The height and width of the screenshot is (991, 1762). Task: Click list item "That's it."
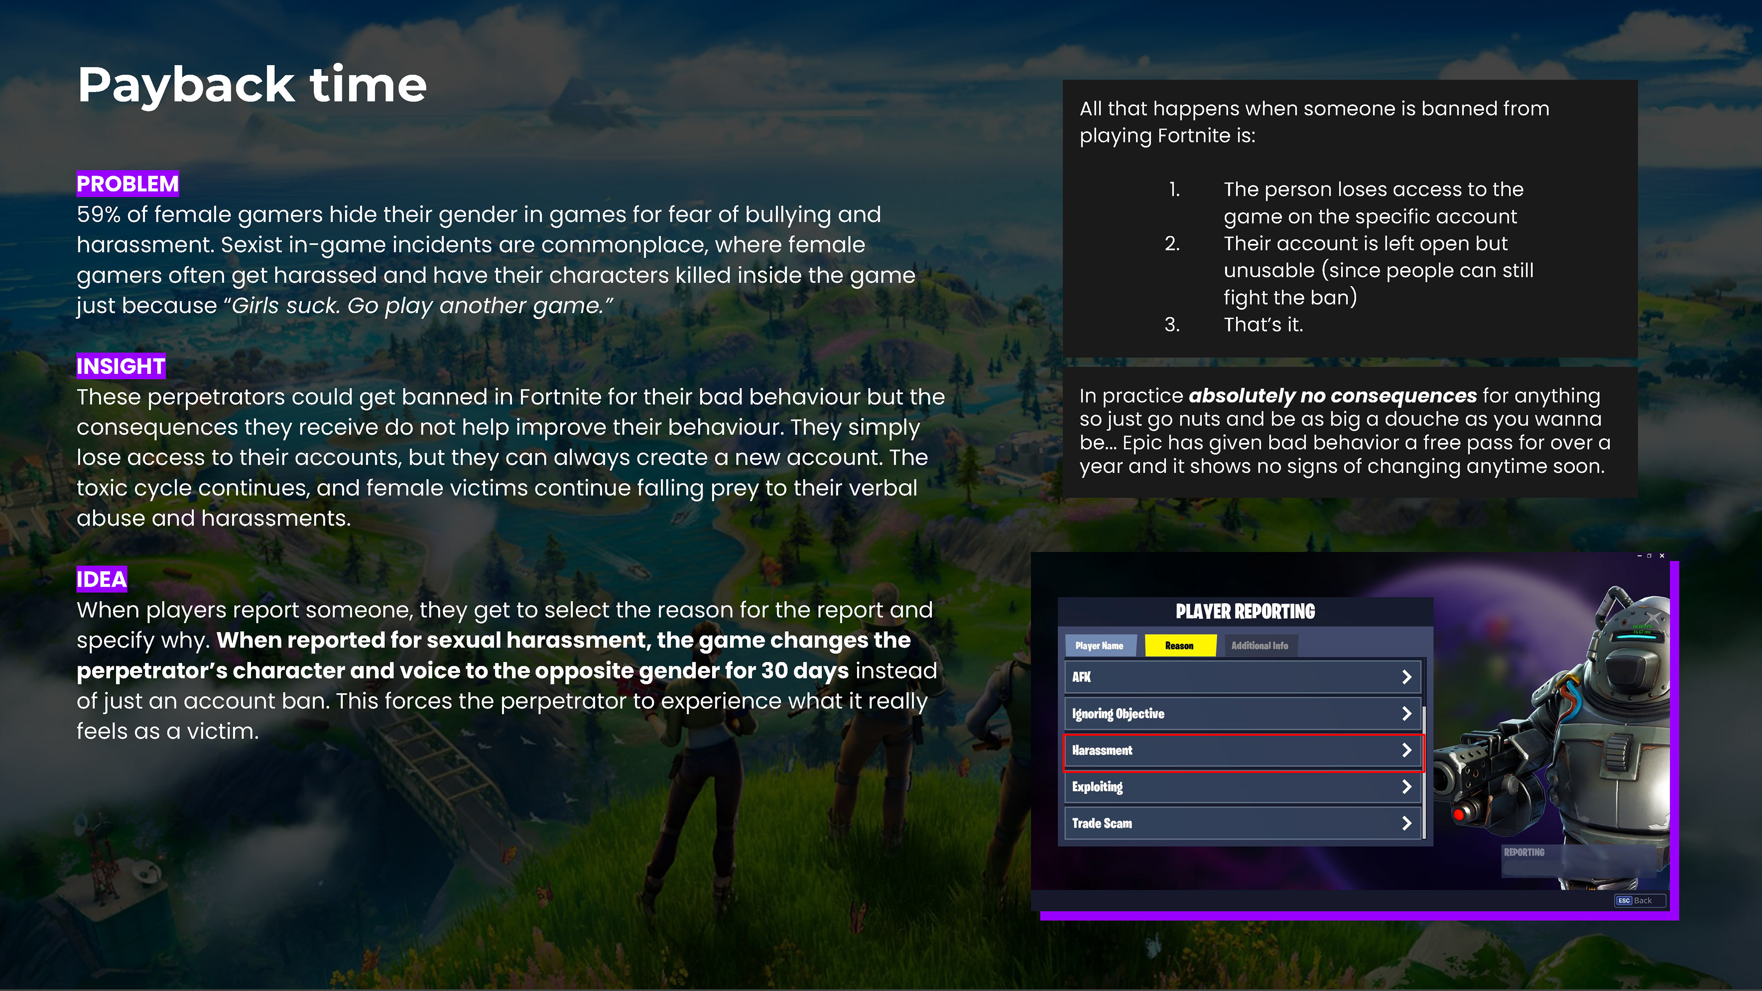pos(1263,324)
